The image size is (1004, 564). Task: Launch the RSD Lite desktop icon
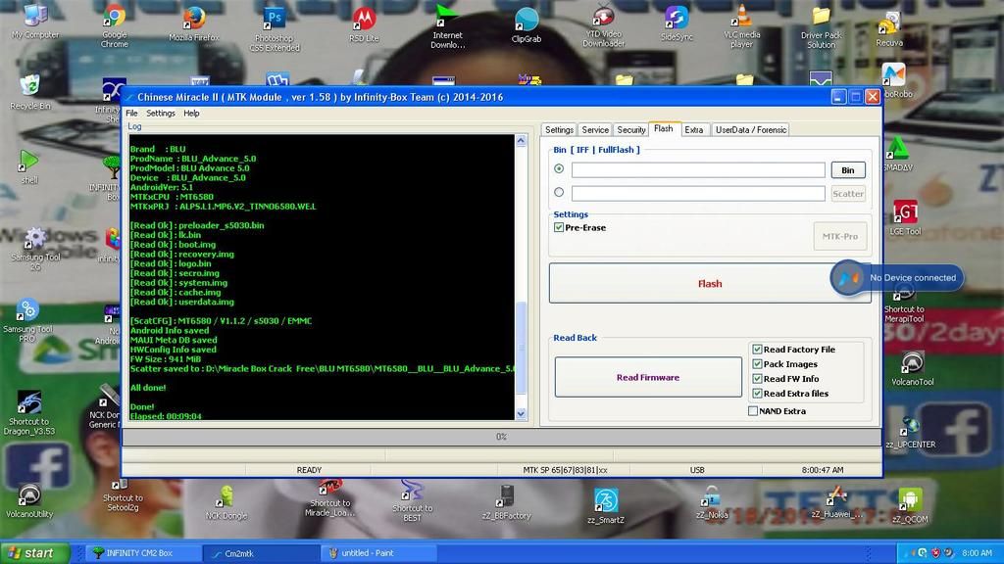coord(364,18)
